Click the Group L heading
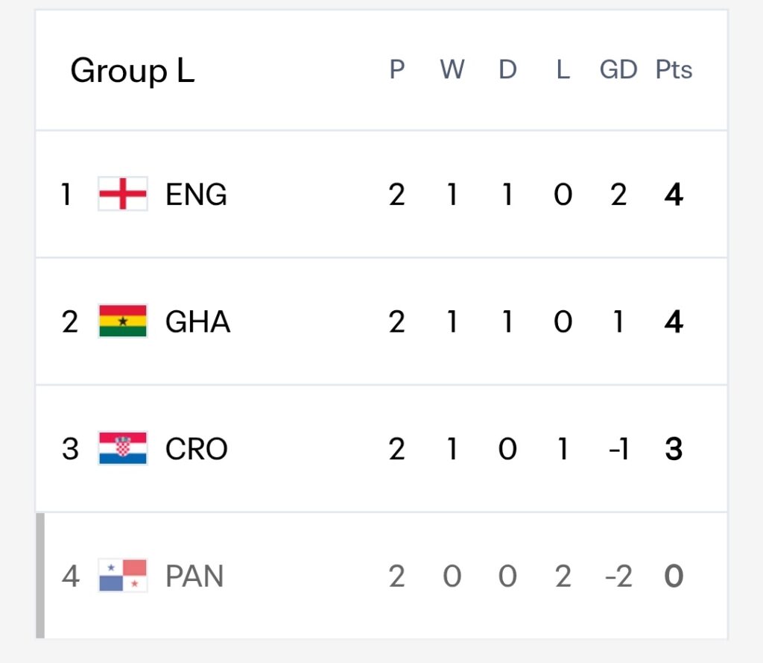 click(x=133, y=71)
